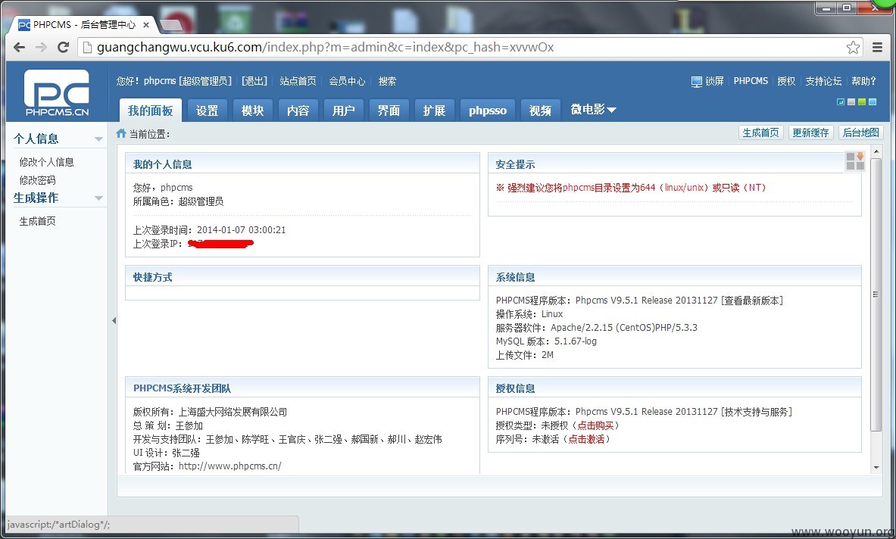Click the browser forward arrow
Screen dimensions: 896x539
click(41, 48)
